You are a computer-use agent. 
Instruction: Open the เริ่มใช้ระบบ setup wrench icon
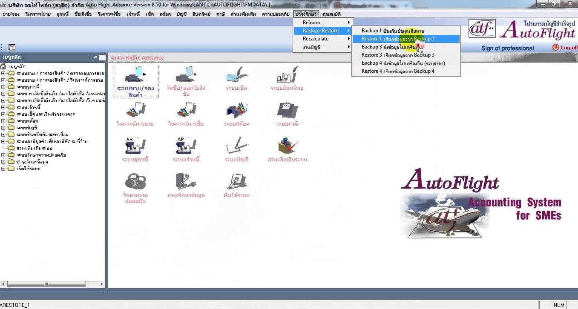point(237,181)
